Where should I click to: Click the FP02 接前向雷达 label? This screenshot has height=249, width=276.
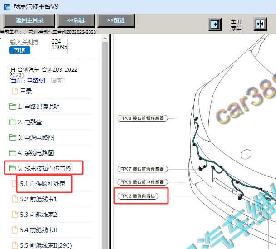click(x=138, y=196)
